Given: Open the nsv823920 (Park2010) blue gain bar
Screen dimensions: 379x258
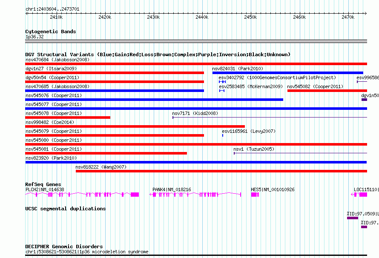Looking at the screenshot, I should (x=196, y=162).
